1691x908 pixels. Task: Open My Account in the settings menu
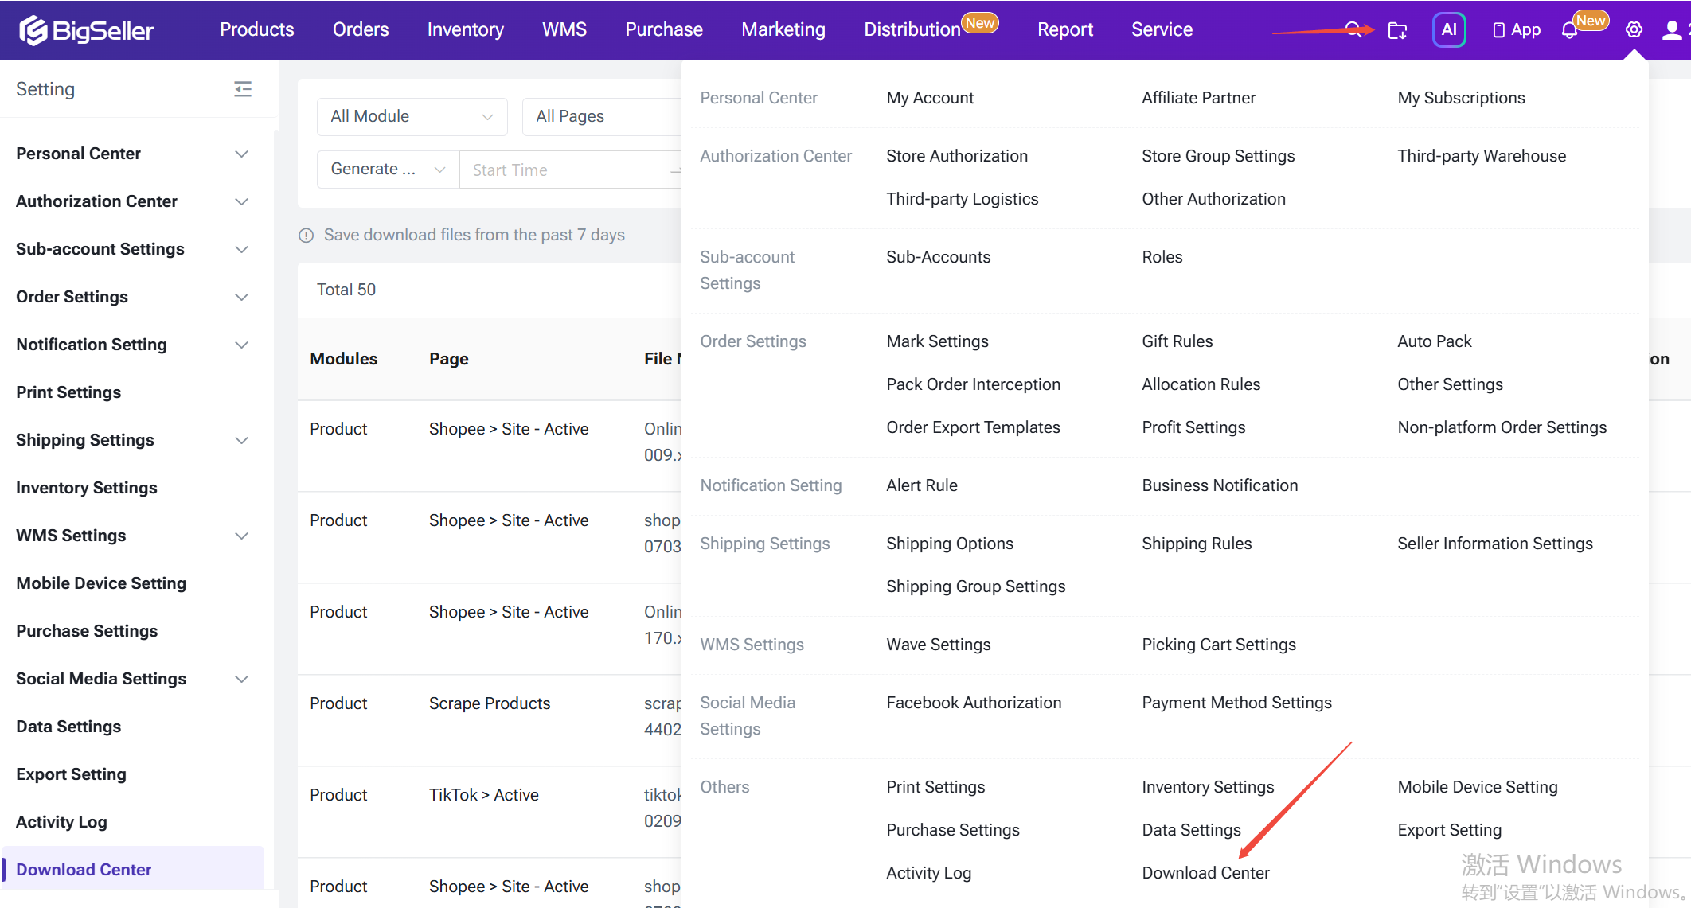click(930, 98)
